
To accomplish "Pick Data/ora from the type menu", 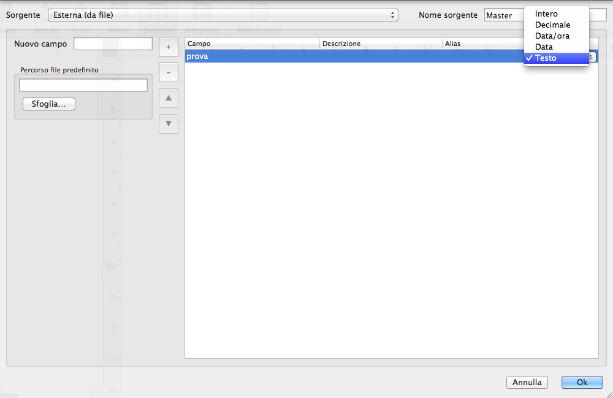I will point(552,36).
